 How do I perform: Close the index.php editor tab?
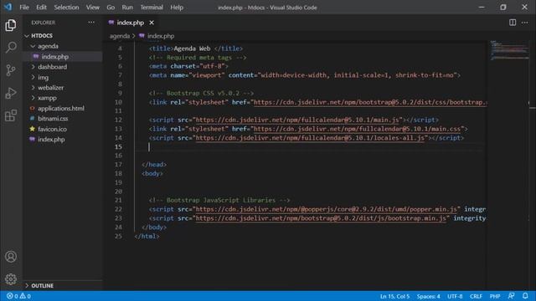pos(152,23)
